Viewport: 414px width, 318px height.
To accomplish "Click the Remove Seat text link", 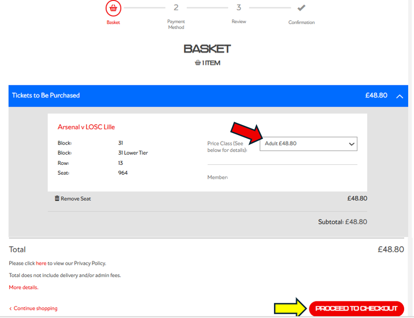I will [76, 199].
